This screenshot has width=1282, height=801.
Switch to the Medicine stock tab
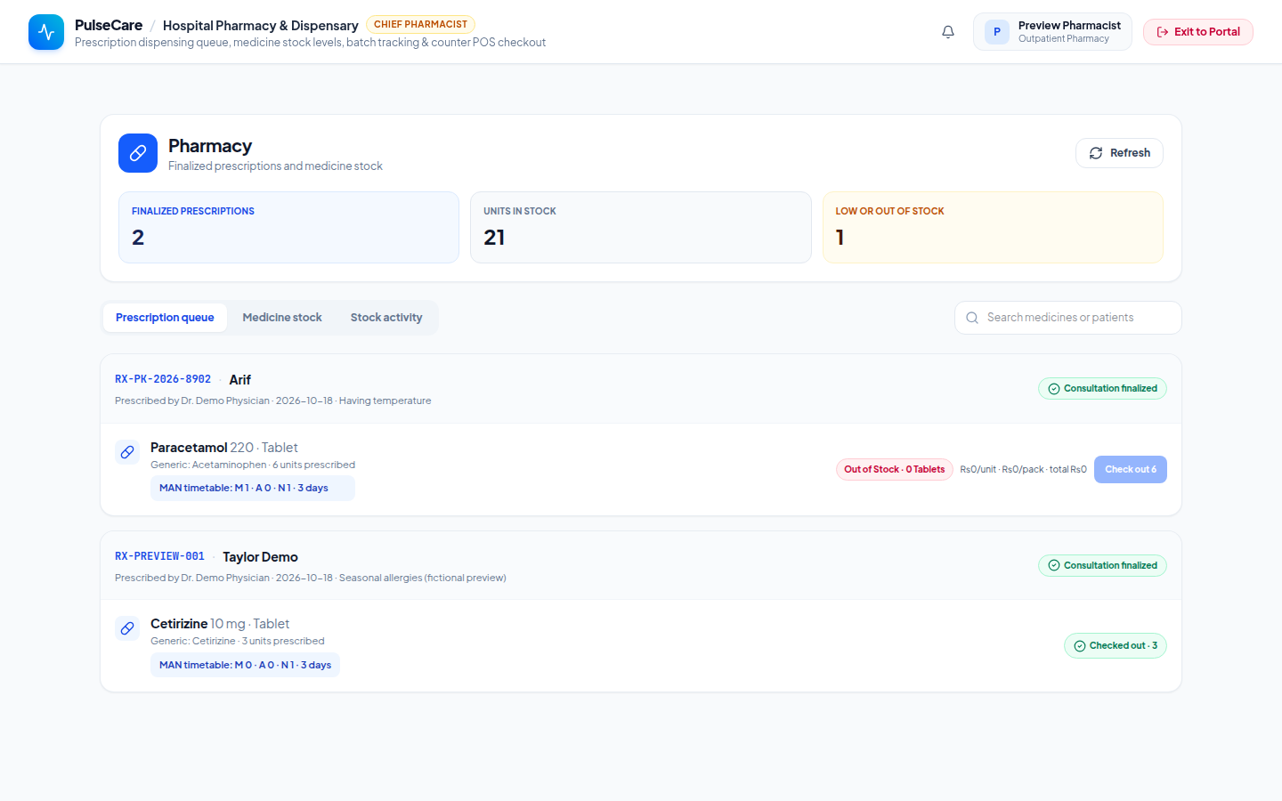(x=282, y=318)
